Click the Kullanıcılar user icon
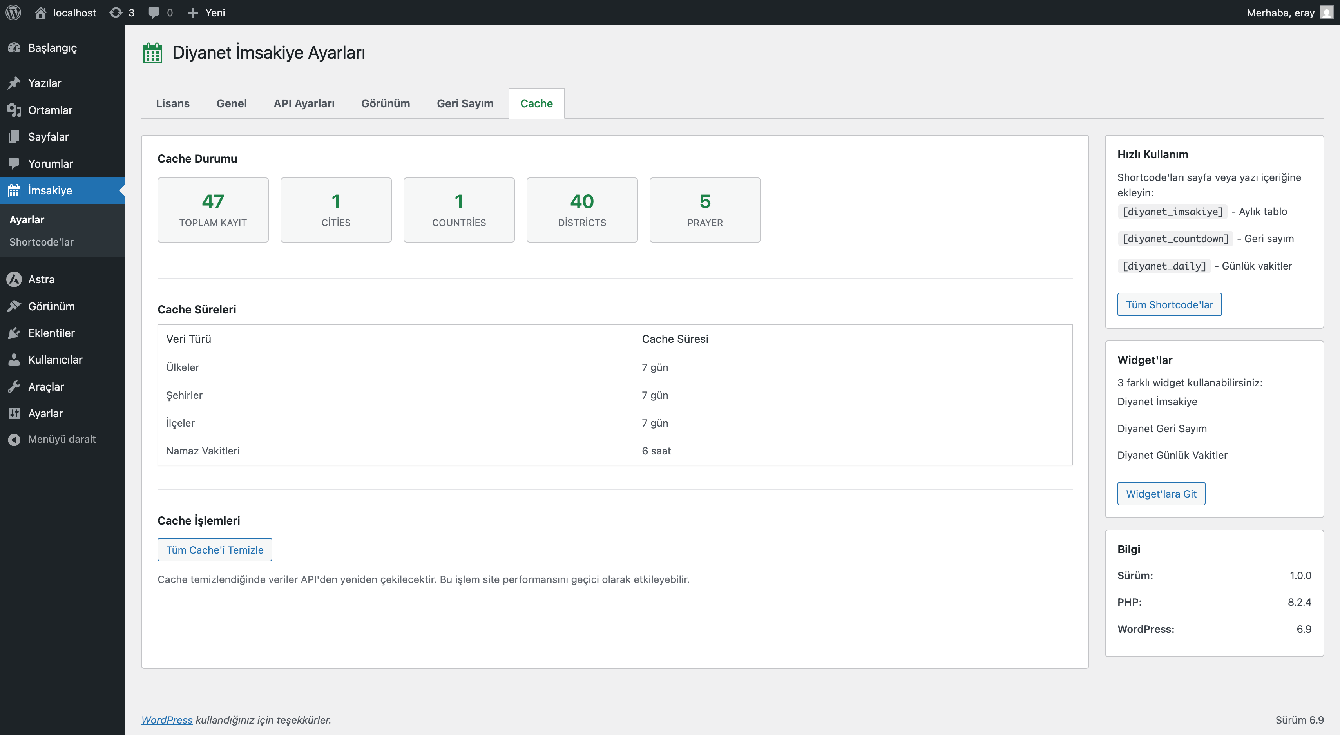The height and width of the screenshot is (735, 1340). [x=14, y=360]
